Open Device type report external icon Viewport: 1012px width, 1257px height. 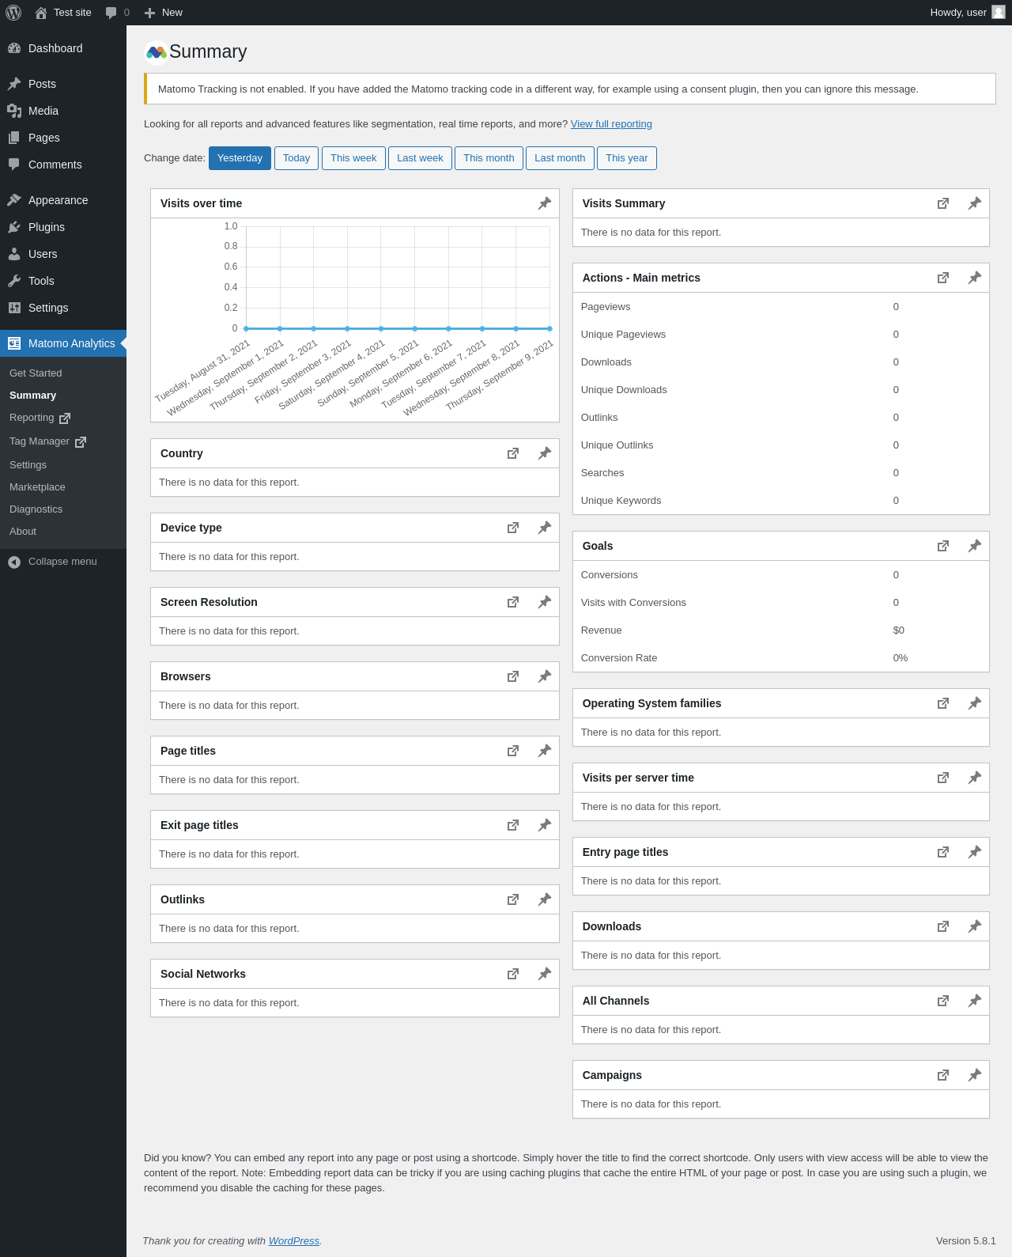point(513,528)
